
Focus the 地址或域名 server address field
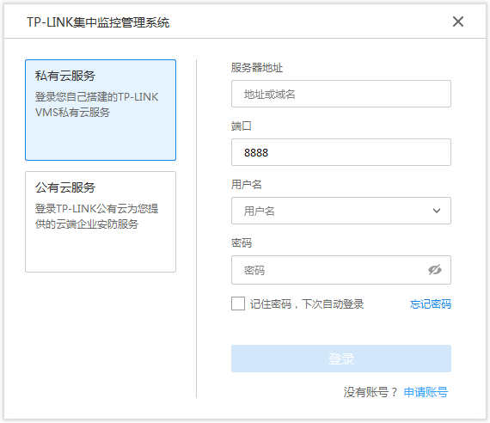tap(341, 94)
